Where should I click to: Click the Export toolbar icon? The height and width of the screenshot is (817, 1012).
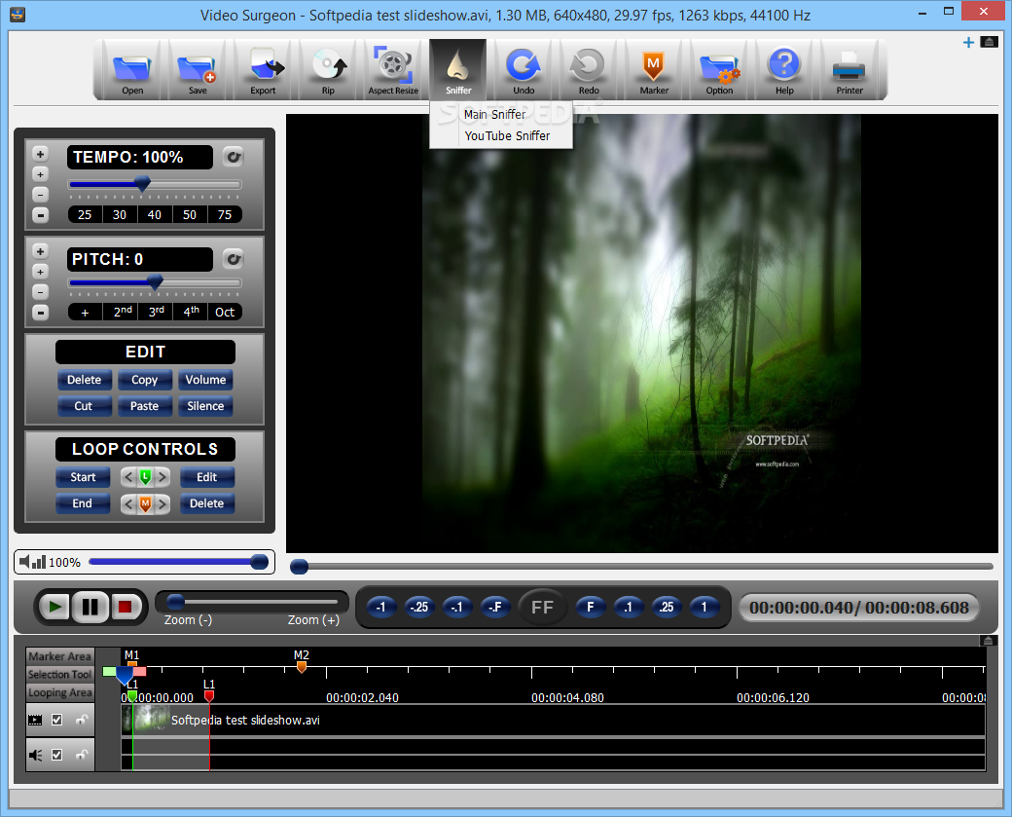point(263,70)
